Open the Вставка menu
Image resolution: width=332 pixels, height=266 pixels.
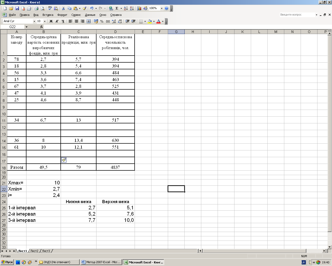pyautogui.click(x=48, y=15)
